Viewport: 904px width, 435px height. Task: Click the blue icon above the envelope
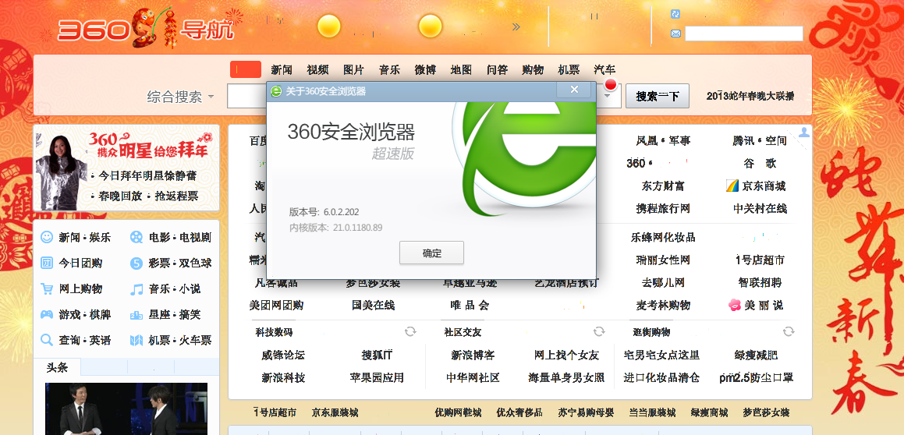click(x=675, y=14)
